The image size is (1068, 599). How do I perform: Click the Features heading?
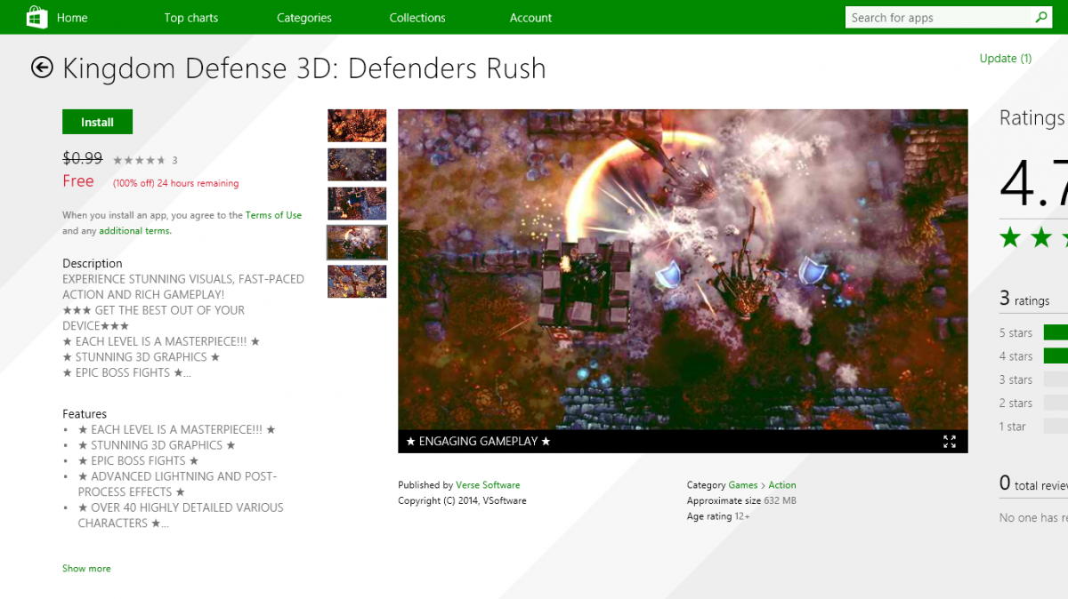point(85,414)
